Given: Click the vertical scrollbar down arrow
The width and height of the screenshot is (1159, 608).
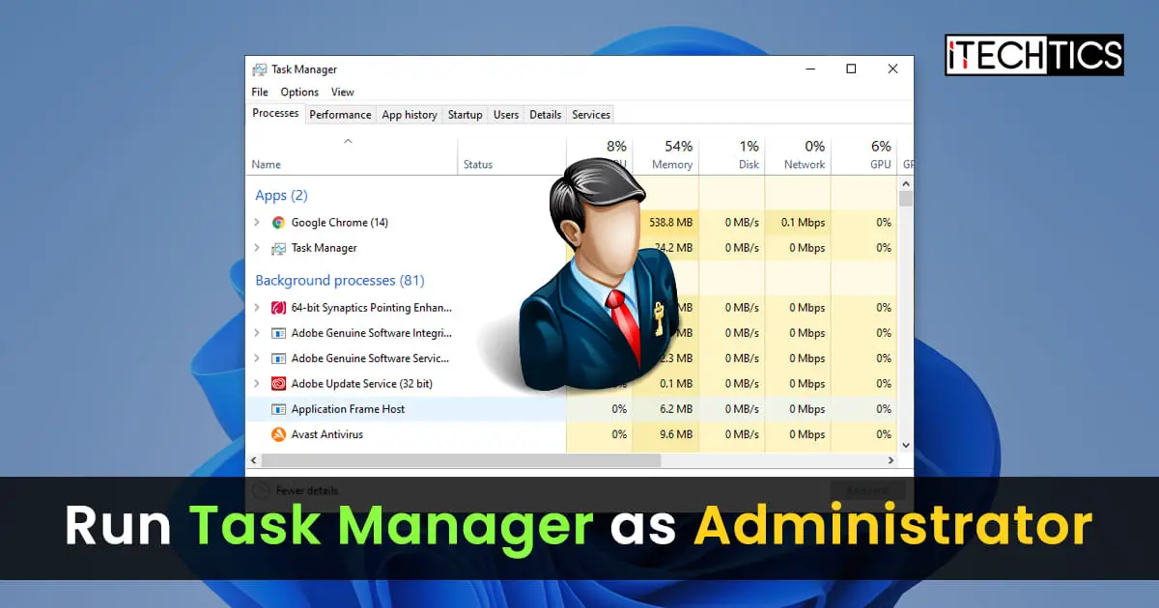Looking at the screenshot, I should 906,445.
